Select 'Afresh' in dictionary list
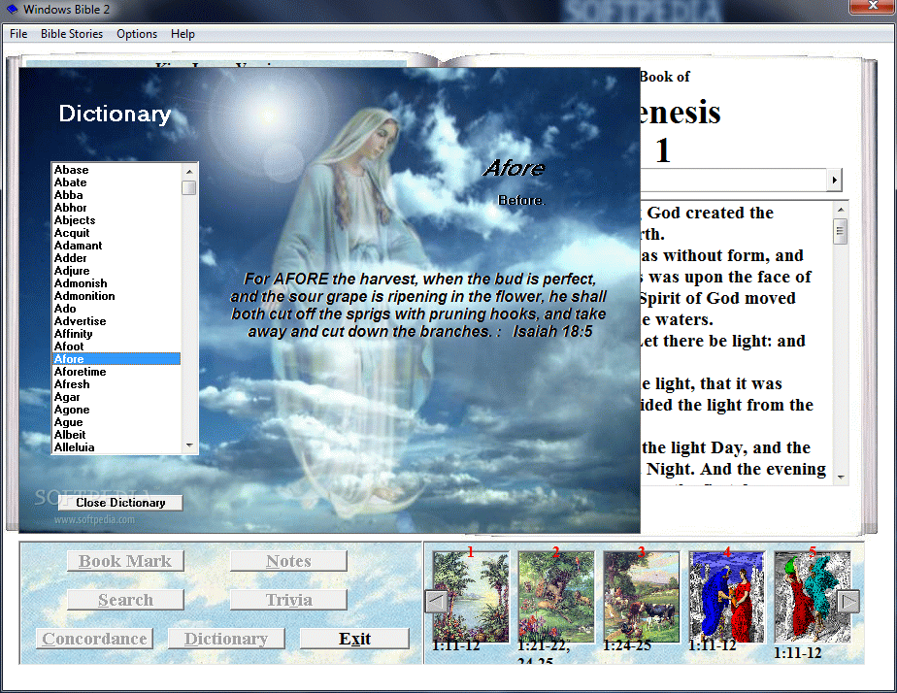Screen dimensions: 897x693 116,384
